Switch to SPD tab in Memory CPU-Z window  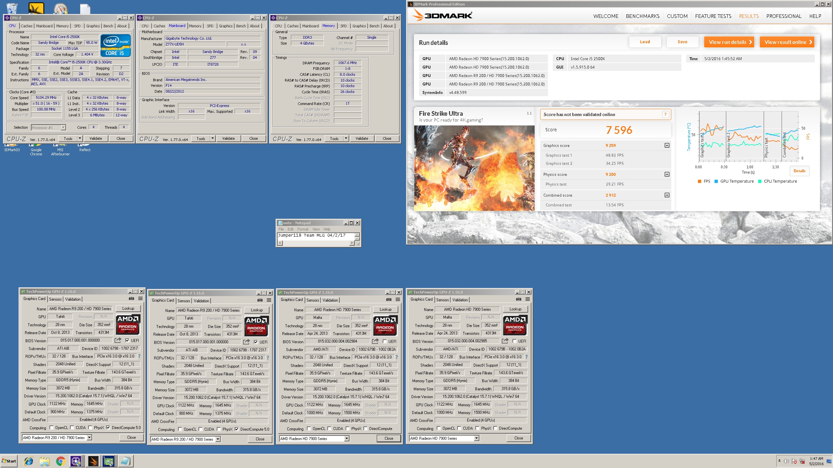coord(344,26)
